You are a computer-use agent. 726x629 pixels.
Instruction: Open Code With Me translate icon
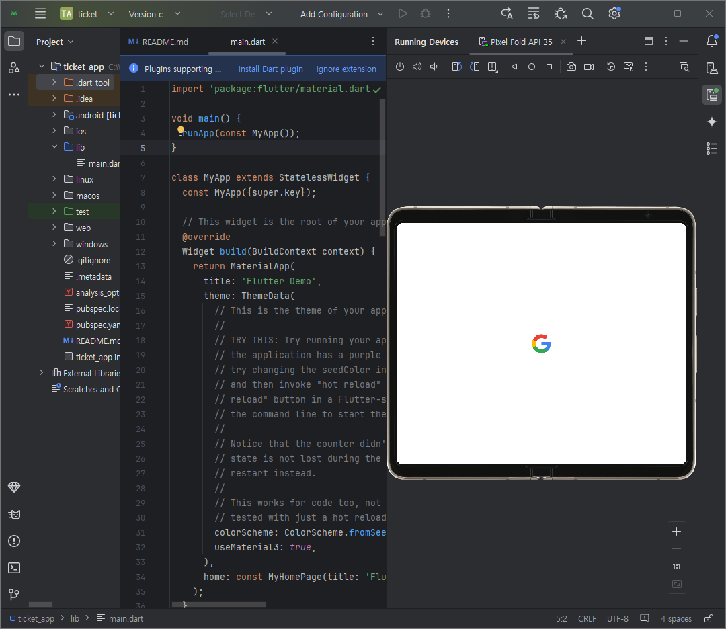507,14
